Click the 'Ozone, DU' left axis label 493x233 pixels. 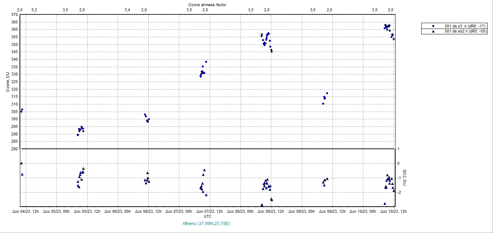pyautogui.click(x=8, y=82)
